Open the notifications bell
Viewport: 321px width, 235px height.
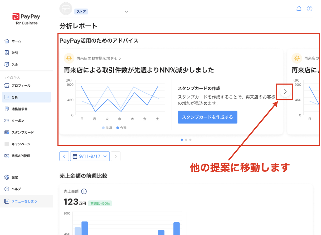(299, 9)
